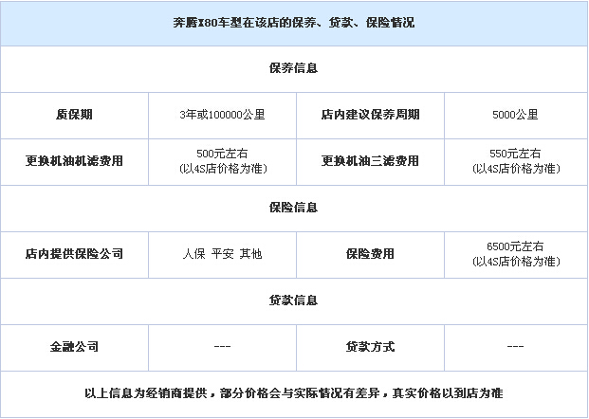The image size is (589, 419).
Task: Select the --- value beside 金融公司
Action: (222, 347)
